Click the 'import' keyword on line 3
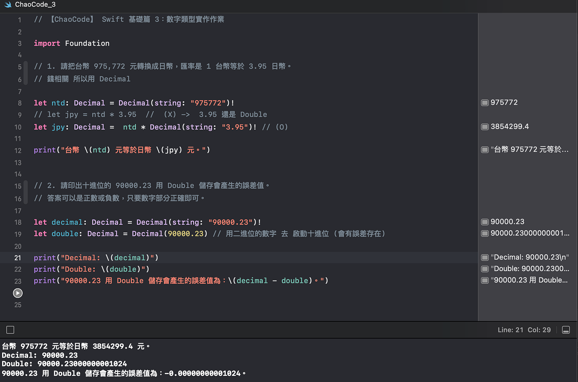The width and height of the screenshot is (578, 382). tap(47, 43)
